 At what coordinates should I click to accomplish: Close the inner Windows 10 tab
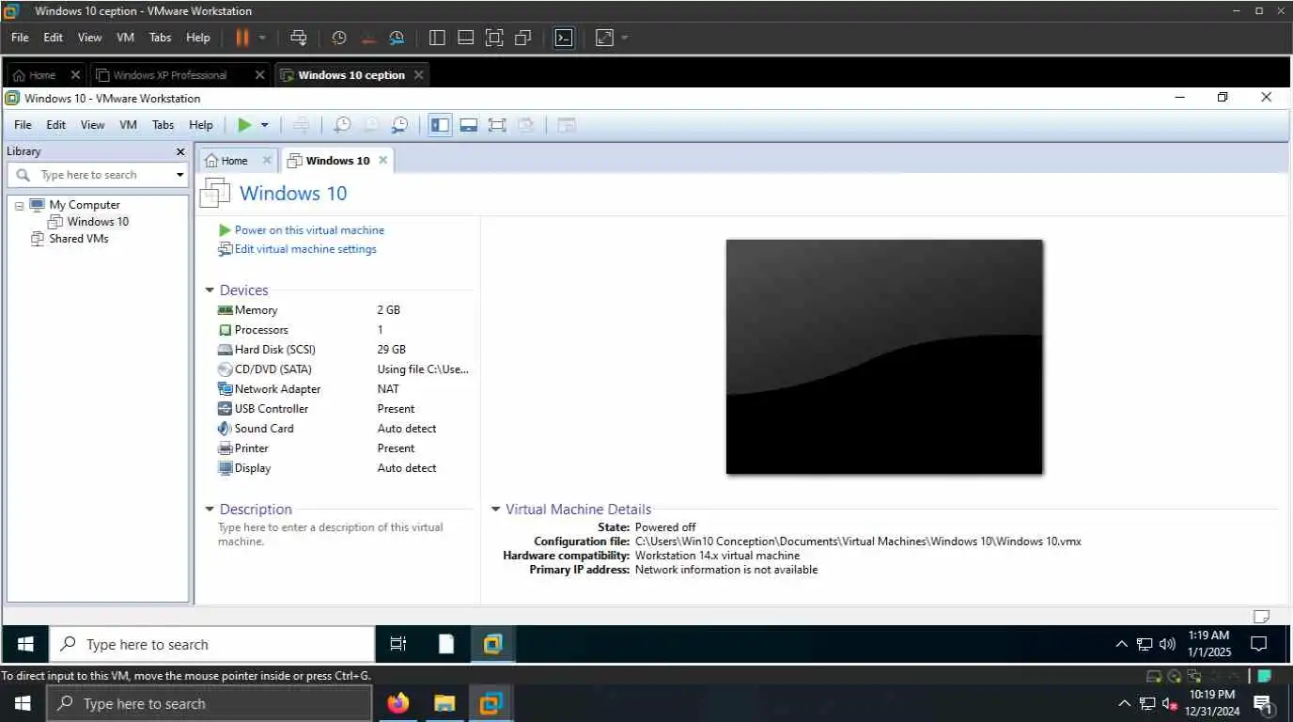tap(382, 161)
